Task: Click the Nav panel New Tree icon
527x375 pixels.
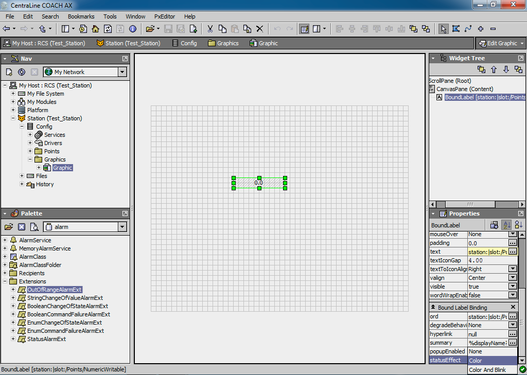Action: click(9, 72)
